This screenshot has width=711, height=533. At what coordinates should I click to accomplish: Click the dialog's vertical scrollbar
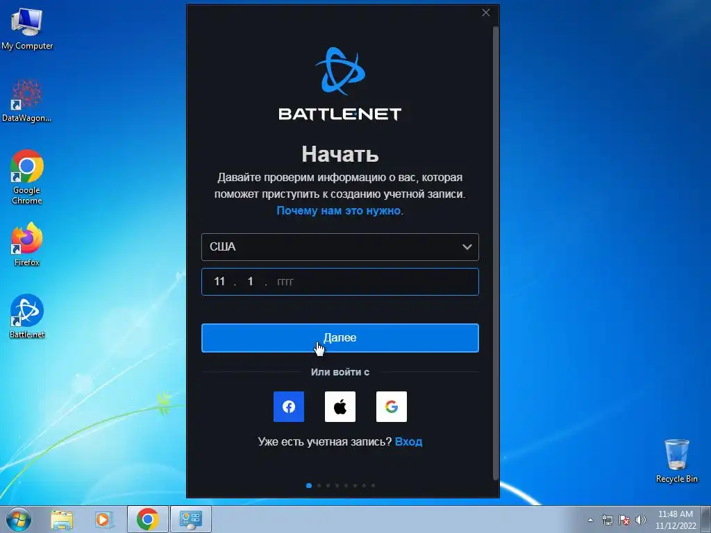point(496,253)
